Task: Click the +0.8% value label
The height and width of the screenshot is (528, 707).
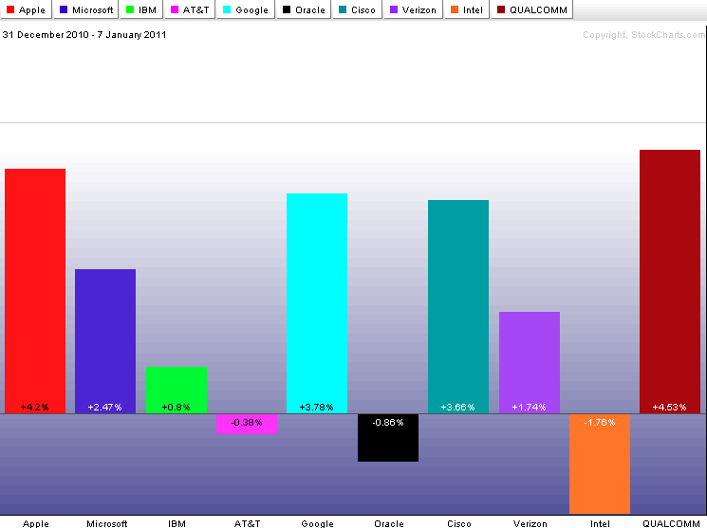Action: coord(176,408)
